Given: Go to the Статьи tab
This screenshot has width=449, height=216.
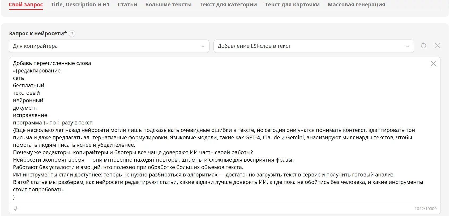Looking at the screenshot, I should [x=127, y=5].
